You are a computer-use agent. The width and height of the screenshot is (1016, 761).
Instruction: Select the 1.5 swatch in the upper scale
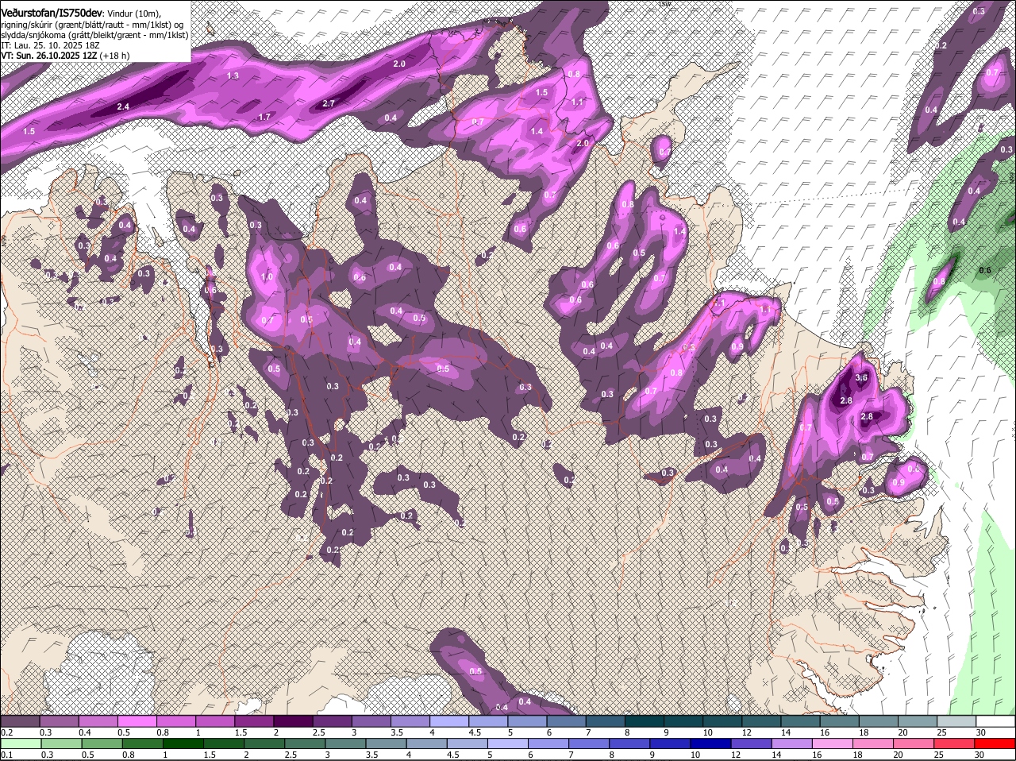click(x=254, y=720)
